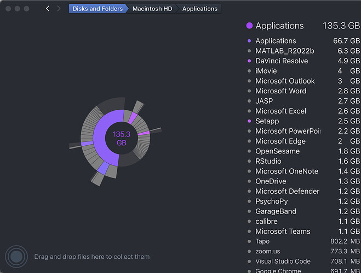
Task: Select the Applications breadcrumb
Action: coord(199,9)
